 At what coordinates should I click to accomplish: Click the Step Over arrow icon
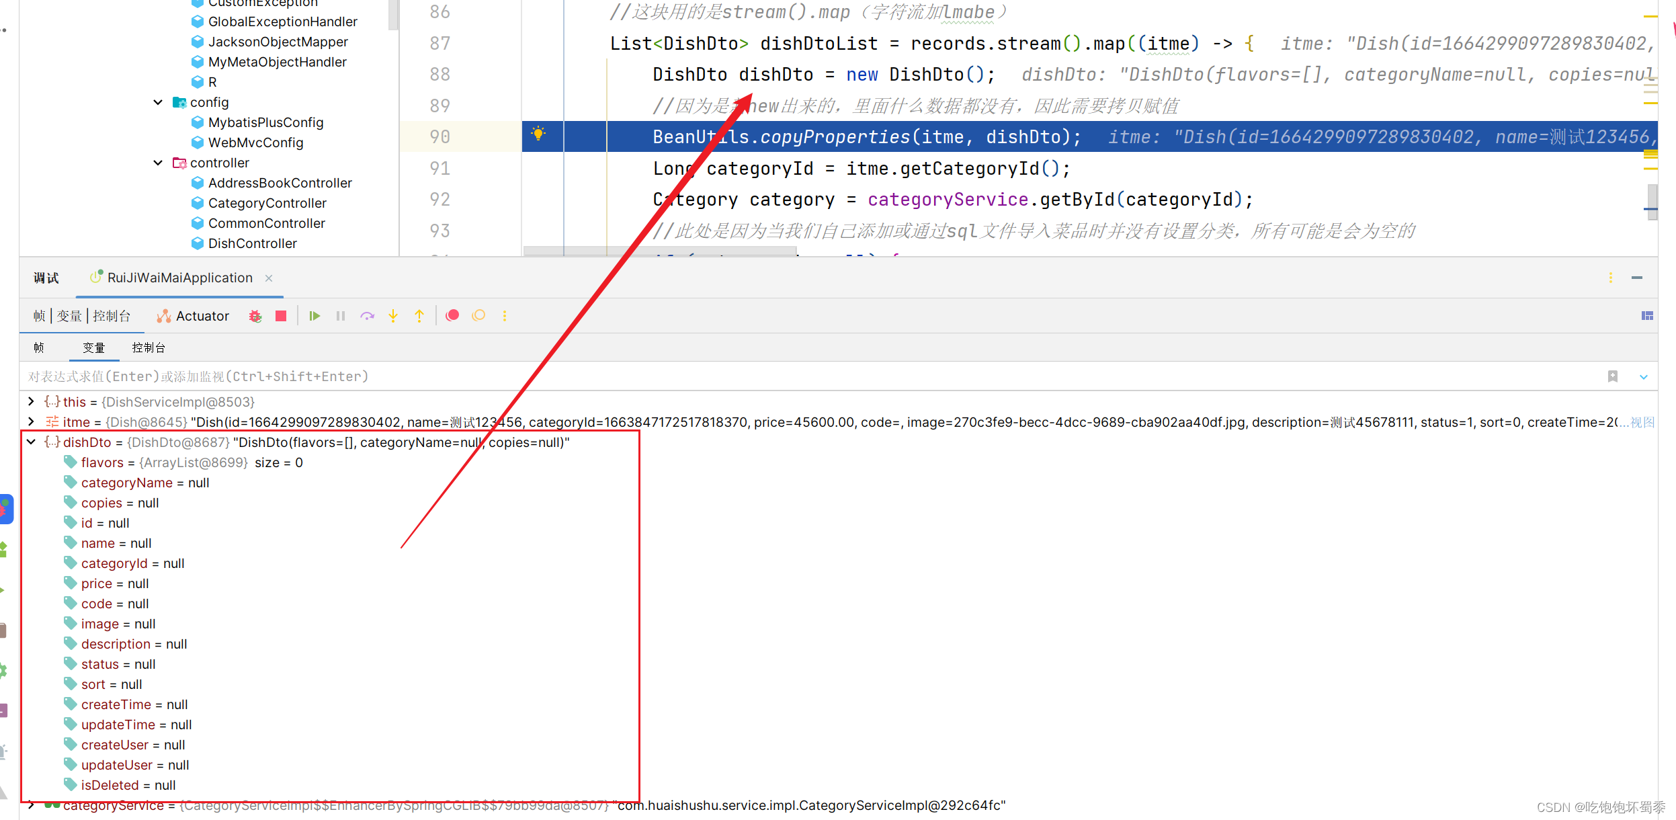(x=367, y=316)
